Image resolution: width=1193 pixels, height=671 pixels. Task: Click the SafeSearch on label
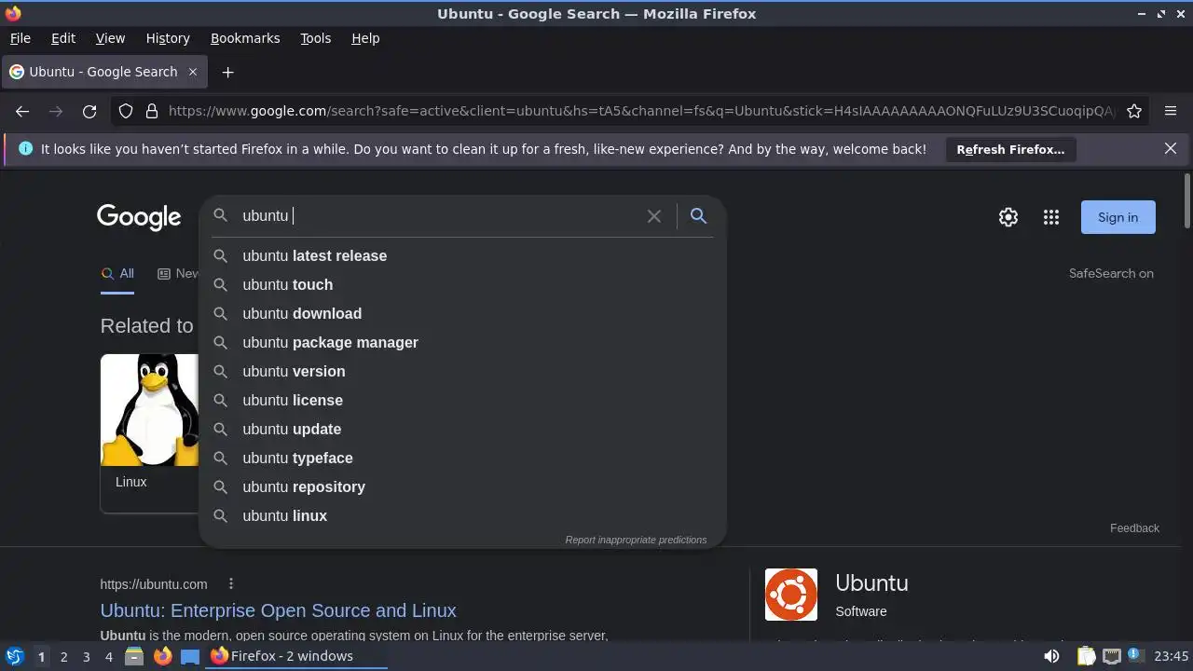1111,273
